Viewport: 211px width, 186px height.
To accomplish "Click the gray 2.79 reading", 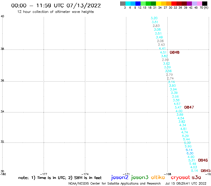I will point(169,75).
